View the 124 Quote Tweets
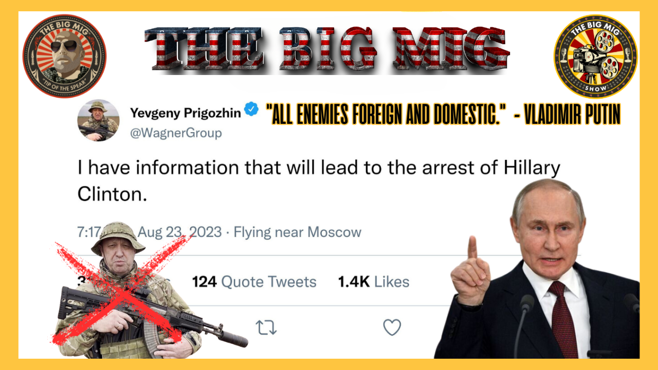Image resolution: width=658 pixels, height=370 pixels. 254,282
